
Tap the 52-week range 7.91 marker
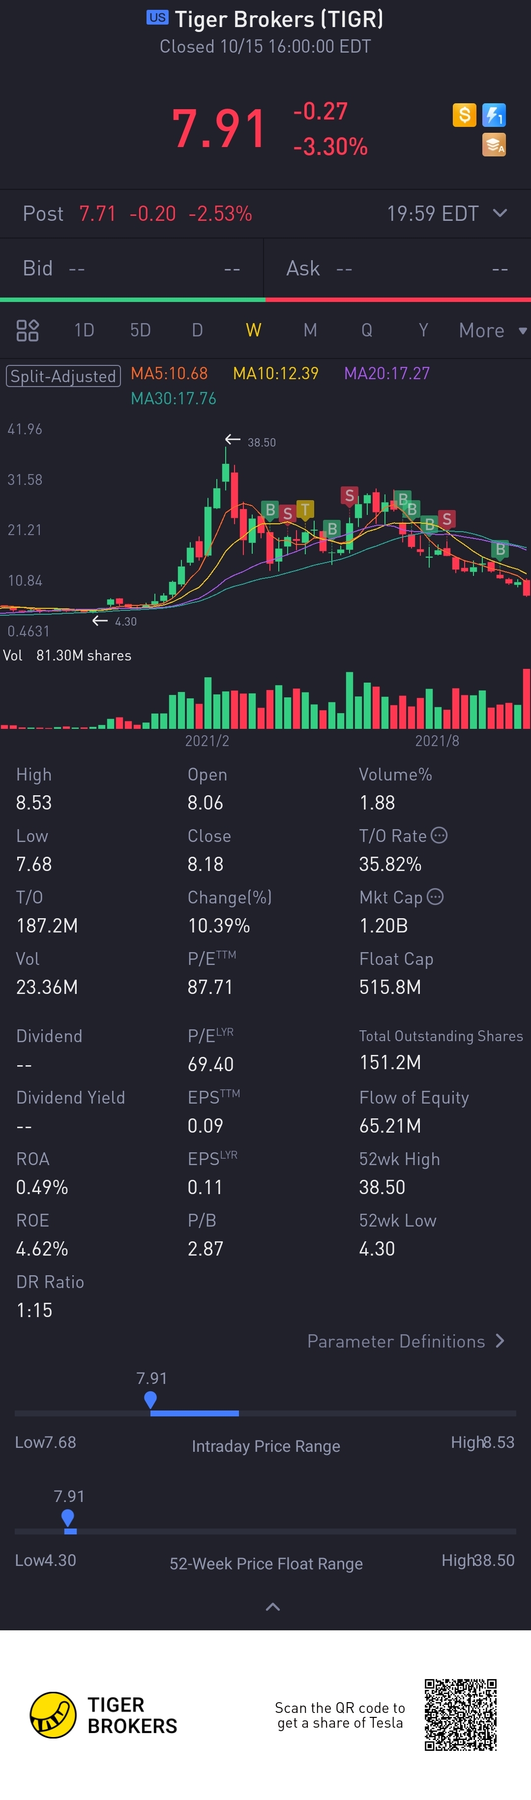coord(68,1518)
